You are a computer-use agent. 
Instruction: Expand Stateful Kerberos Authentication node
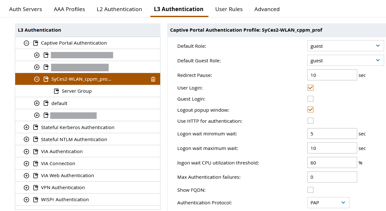pyautogui.click(x=26, y=127)
